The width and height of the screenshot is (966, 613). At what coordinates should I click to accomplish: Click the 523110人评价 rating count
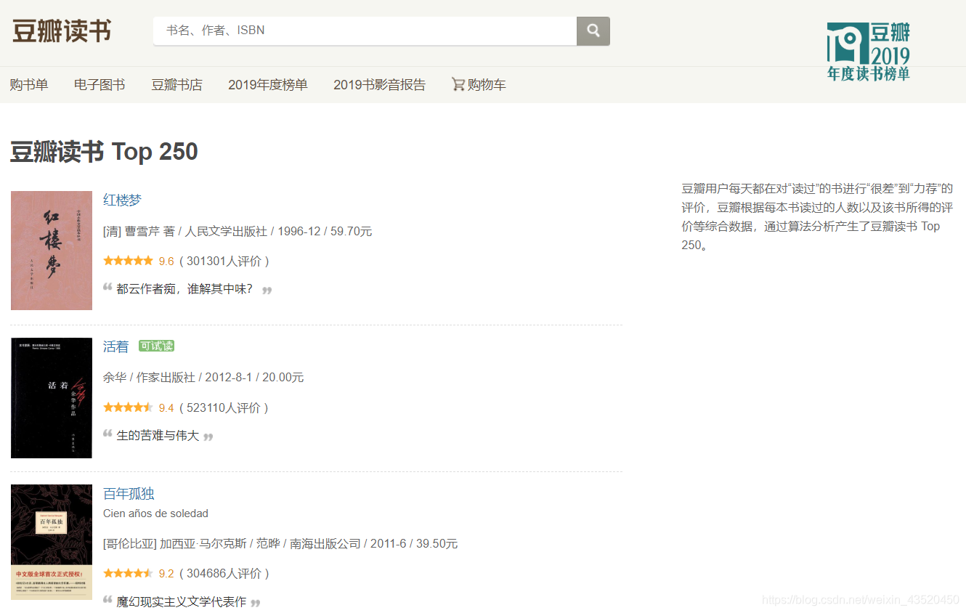pyautogui.click(x=224, y=408)
